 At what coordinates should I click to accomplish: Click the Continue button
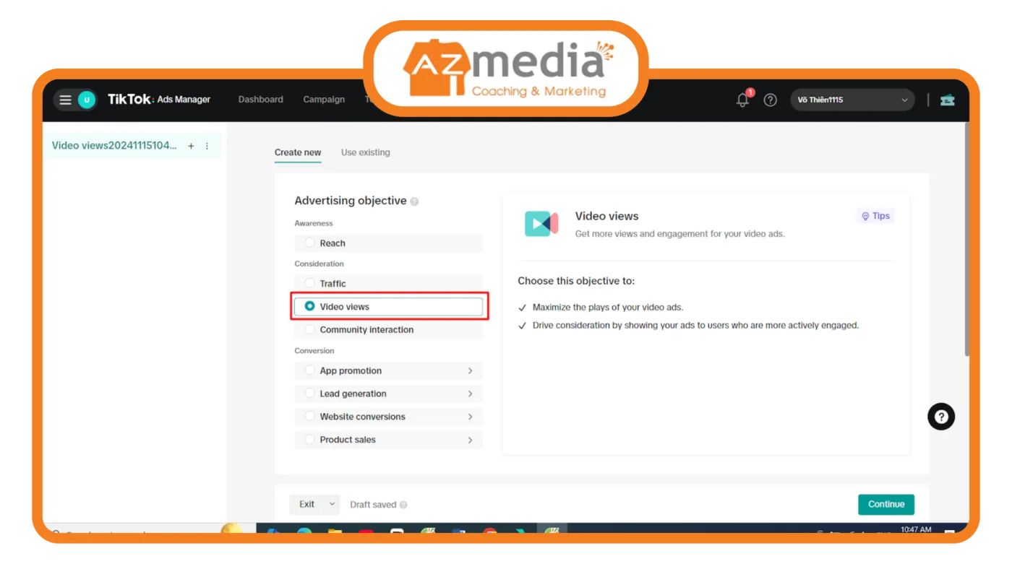pyautogui.click(x=886, y=504)
